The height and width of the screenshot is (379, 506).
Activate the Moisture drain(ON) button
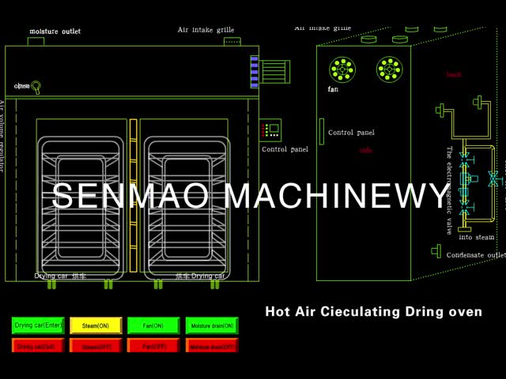point(212,325)
